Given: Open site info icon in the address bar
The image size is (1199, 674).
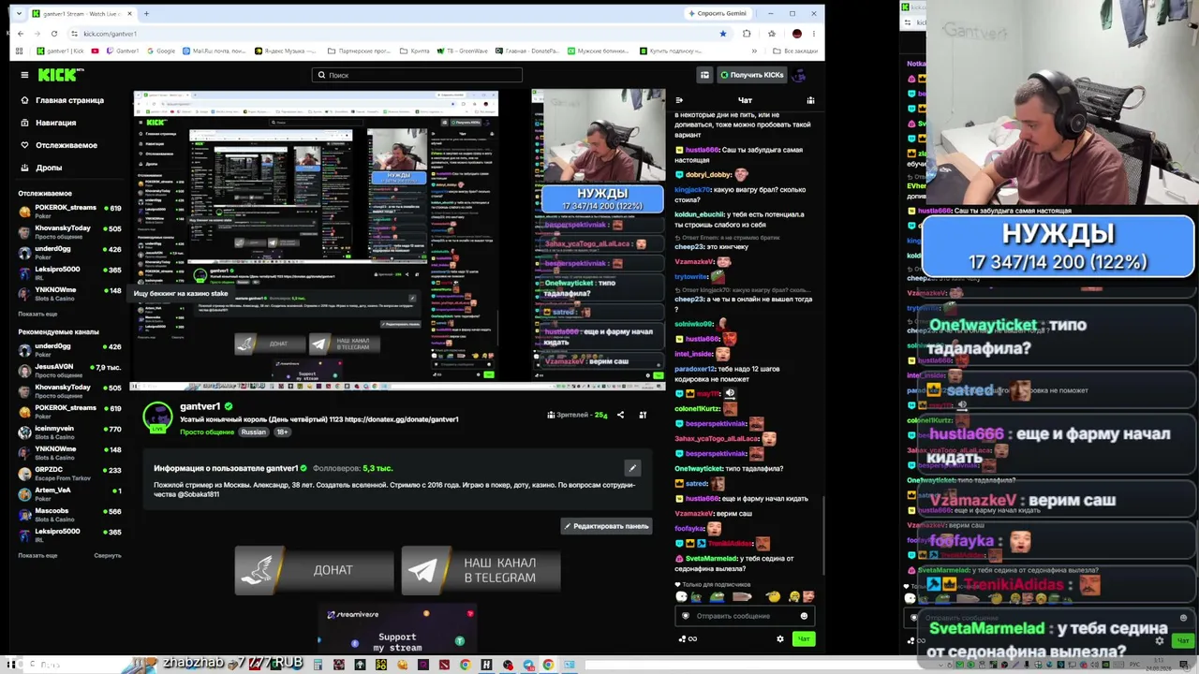Looking at the screenshot, I should coord(74,34).
